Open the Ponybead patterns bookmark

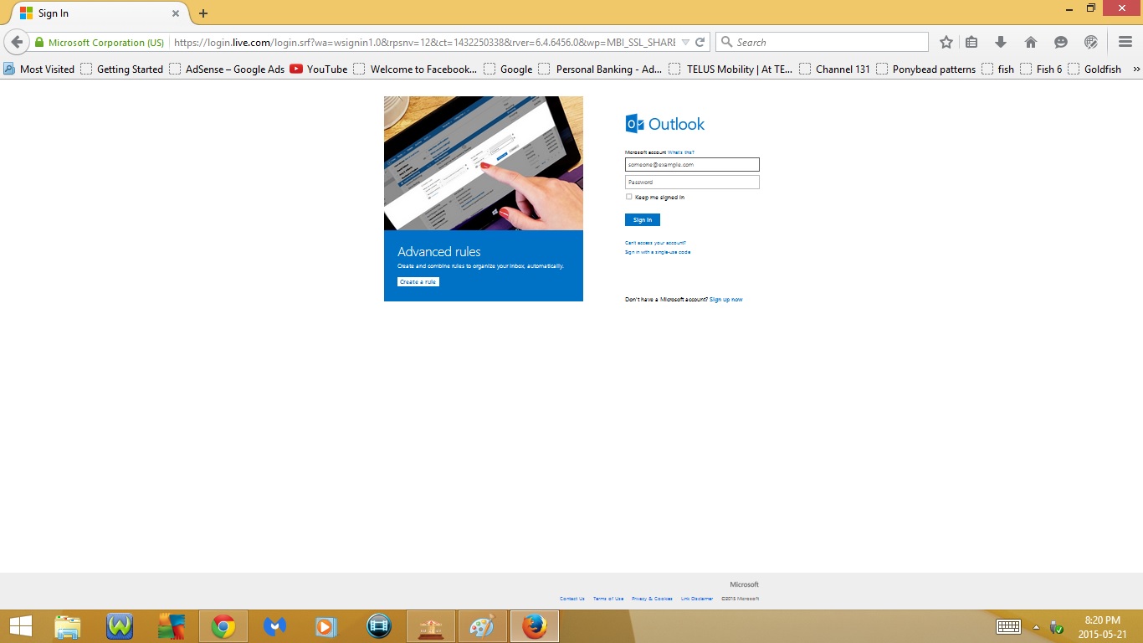926,69
